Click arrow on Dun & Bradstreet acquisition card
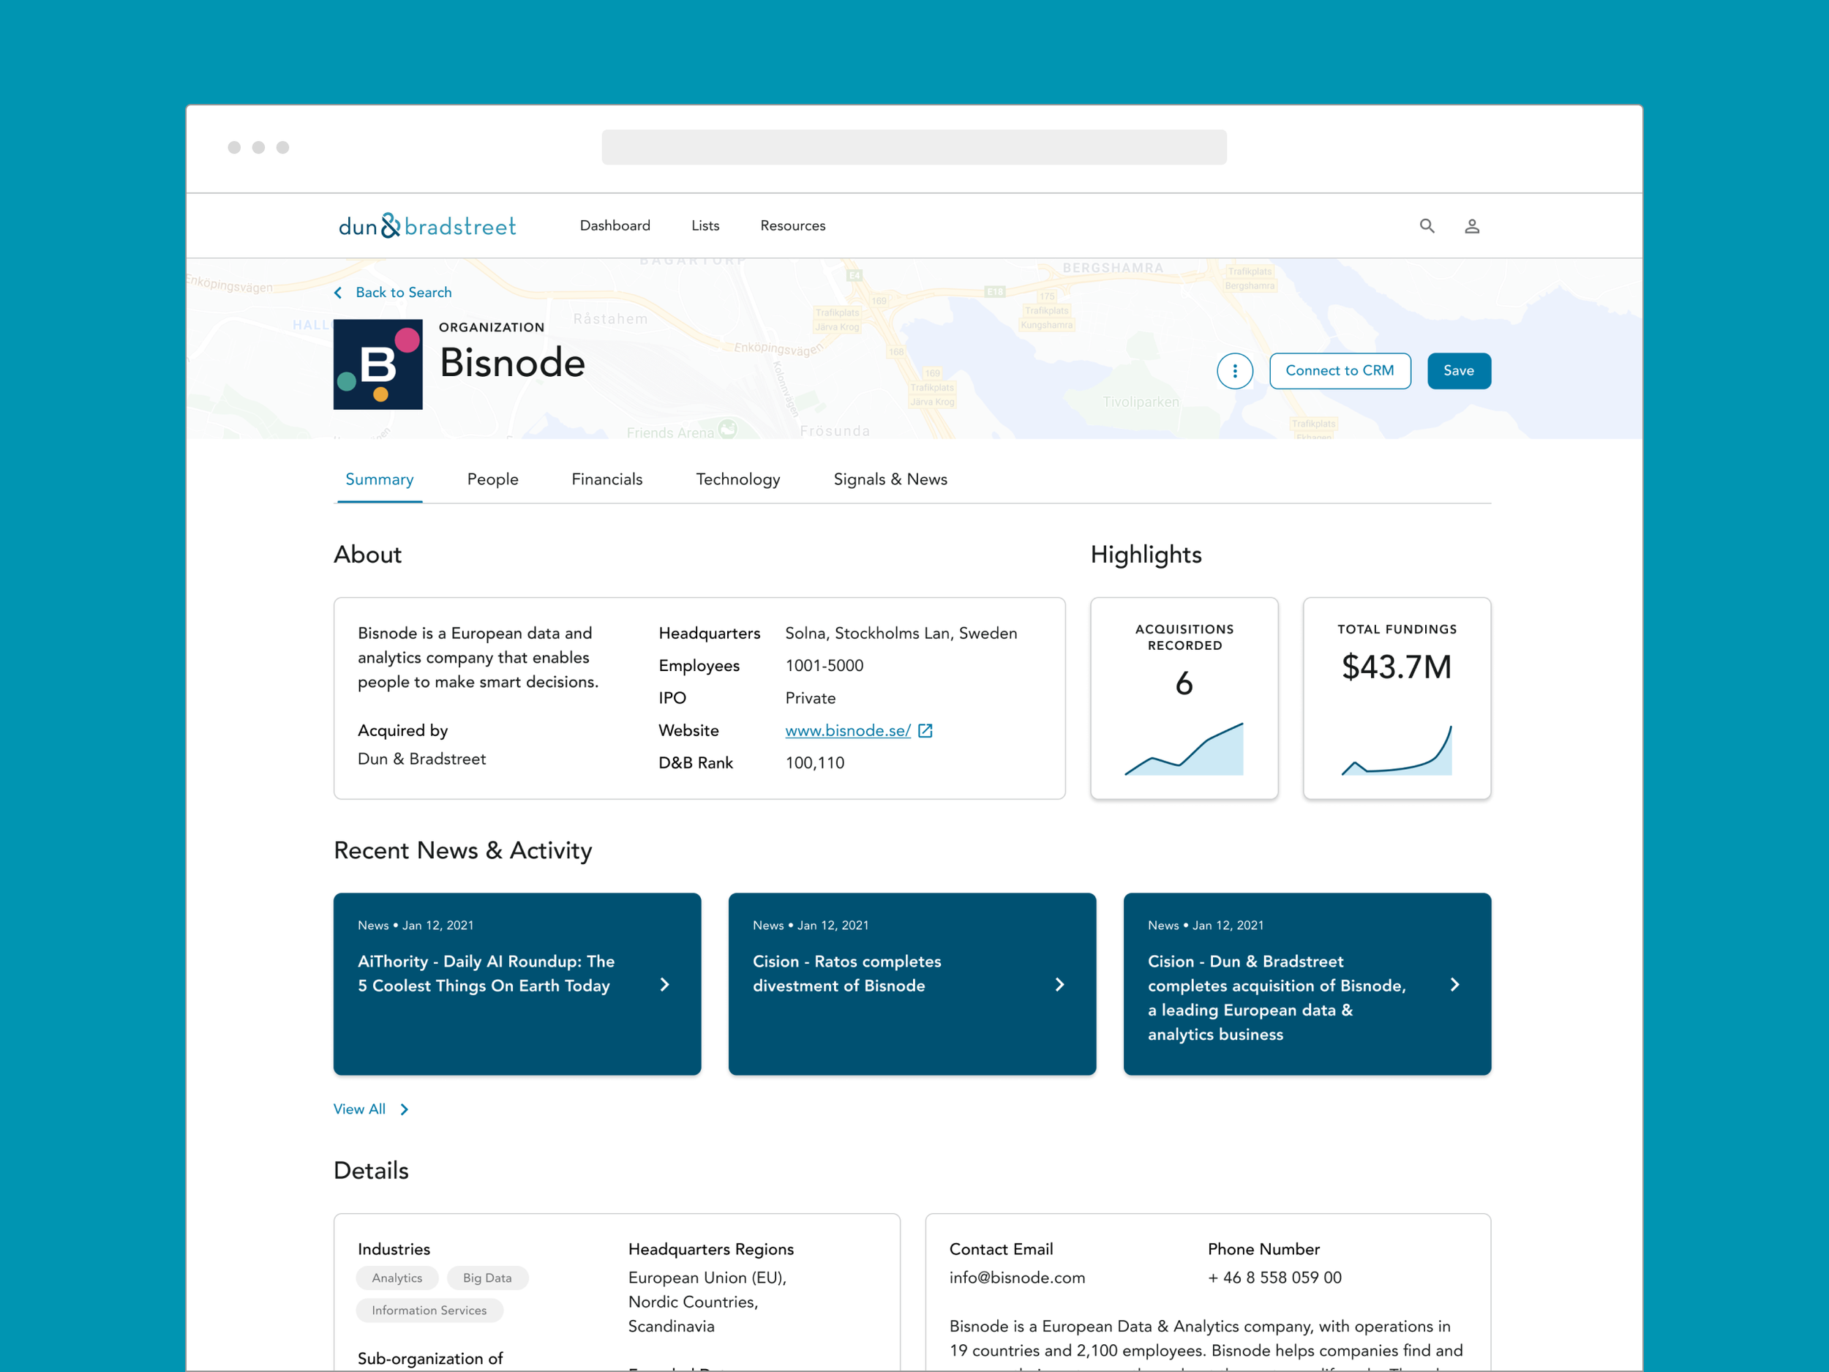The height and width of the screenshot is (1372, 1829). [1454, 984]
